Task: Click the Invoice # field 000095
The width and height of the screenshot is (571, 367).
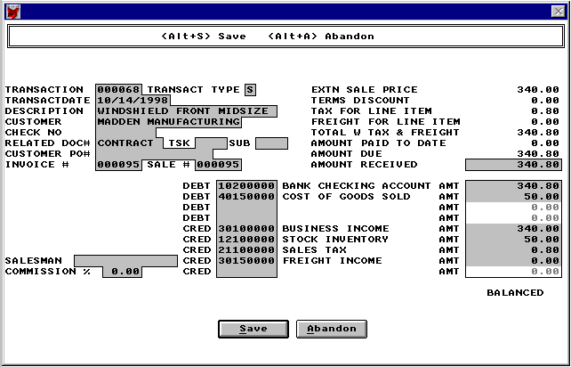Action: point(118,165)
